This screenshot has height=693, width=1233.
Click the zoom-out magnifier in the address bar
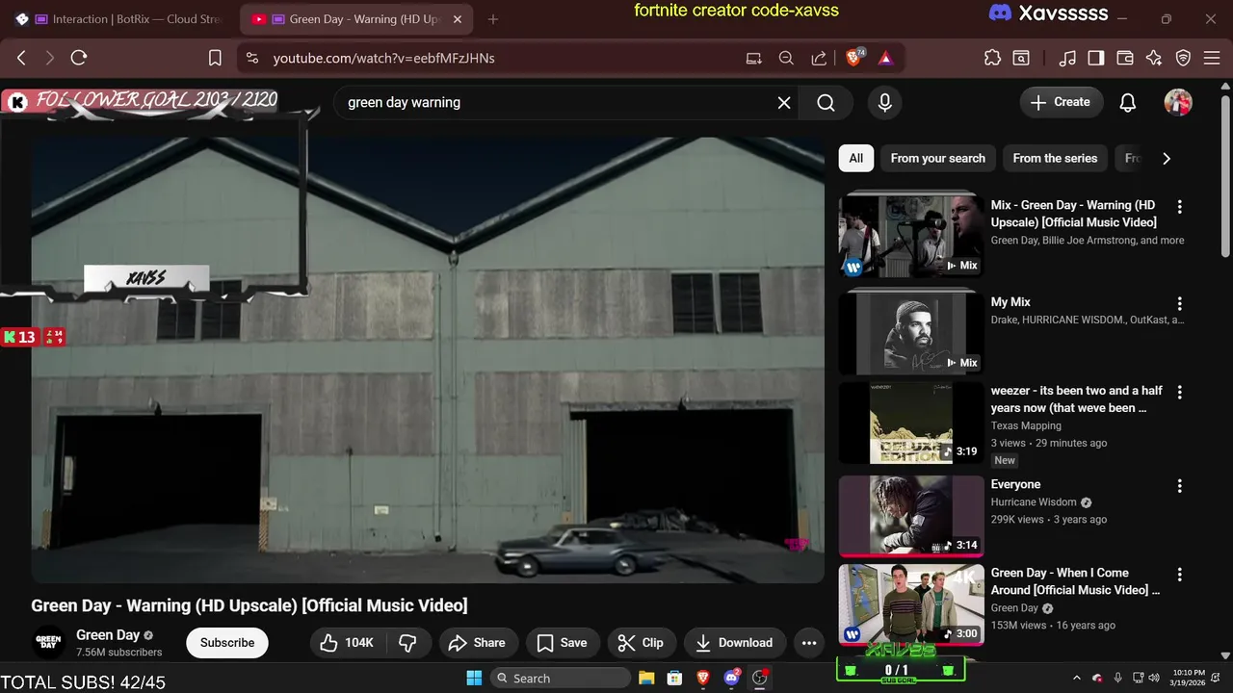pyautogui.click(x=786, y=58)
